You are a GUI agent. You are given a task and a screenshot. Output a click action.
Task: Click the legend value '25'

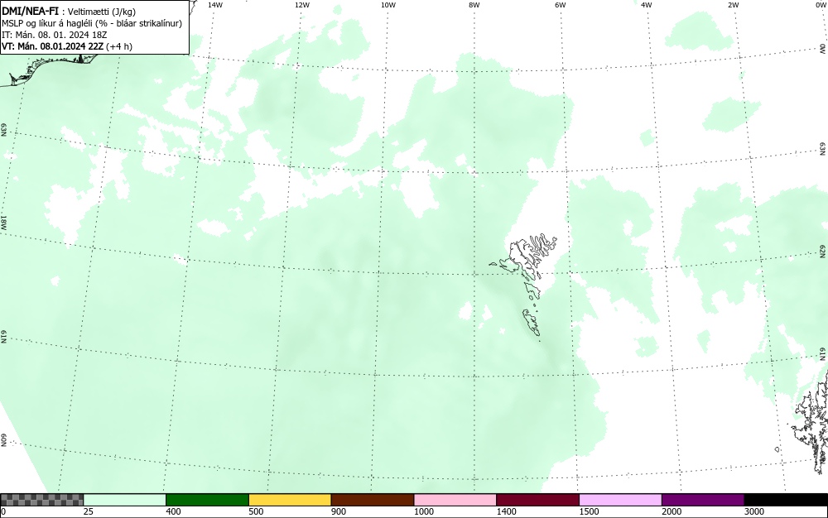tap(89, 511)
